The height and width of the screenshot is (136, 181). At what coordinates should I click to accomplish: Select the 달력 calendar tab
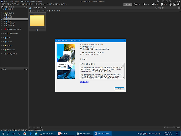click(12, 7)
